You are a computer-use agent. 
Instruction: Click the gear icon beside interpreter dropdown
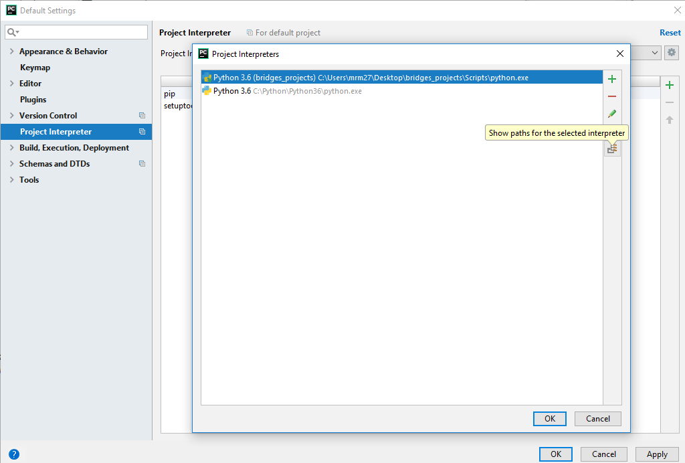click(671, 53)
